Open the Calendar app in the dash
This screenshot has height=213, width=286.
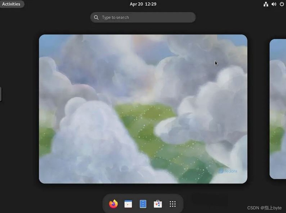tap(128, 204)
